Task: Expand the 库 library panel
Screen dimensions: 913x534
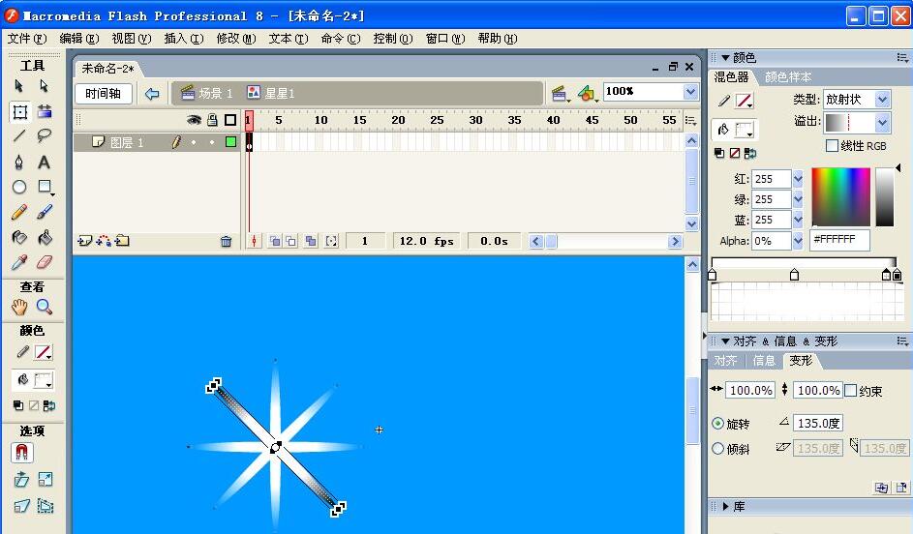Action: (725, 506)
